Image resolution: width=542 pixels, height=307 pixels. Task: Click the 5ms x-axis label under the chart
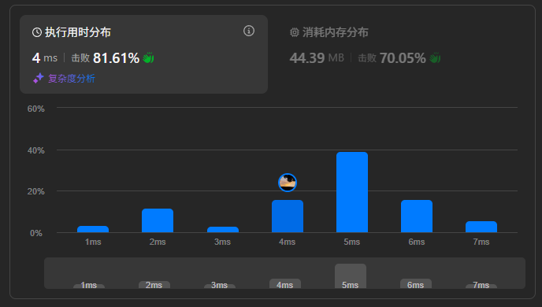tap(352, 242)
